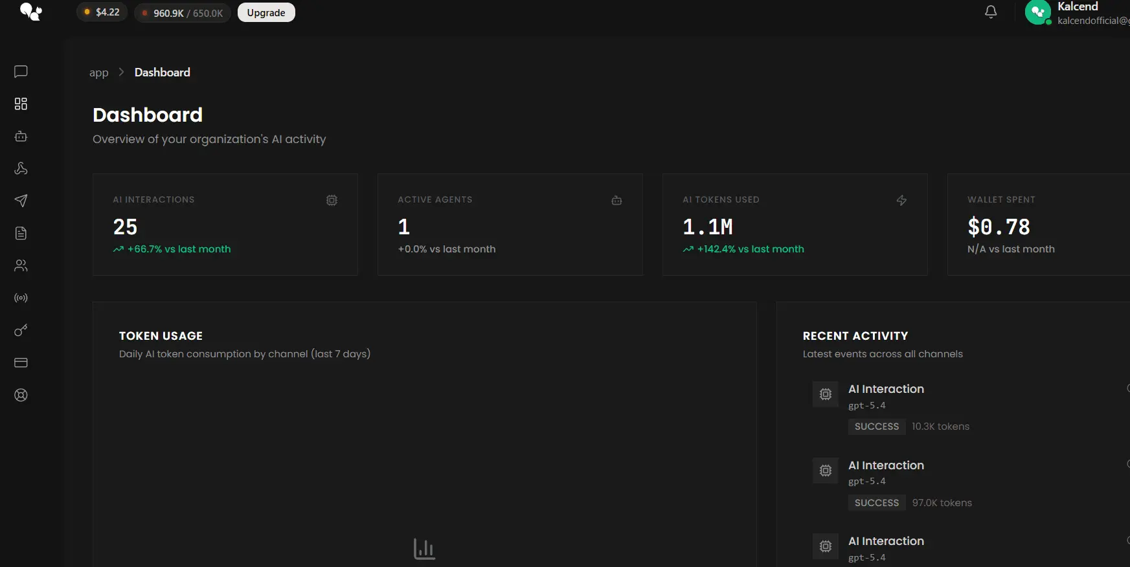The height and width of the screenshot is (567, 1130).
Task: Click the ACTIVE AGENTS card label
Action: pos(435,200)
